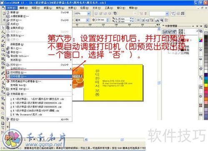Choose 从模板新建 (New from template) entry

tap(39, 16)
